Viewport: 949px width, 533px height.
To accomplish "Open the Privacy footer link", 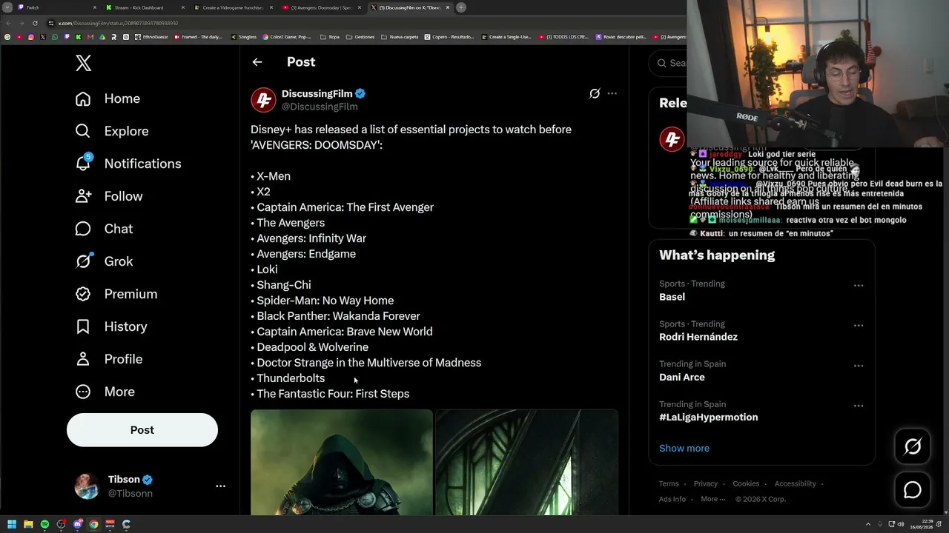I will coord(706,483).
